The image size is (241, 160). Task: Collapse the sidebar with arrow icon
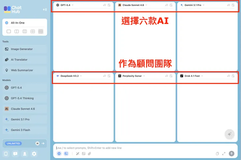pos(45,9)
